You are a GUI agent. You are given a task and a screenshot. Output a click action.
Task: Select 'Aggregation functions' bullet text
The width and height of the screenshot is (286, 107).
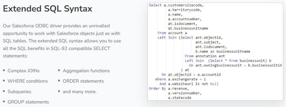(86, 71)
